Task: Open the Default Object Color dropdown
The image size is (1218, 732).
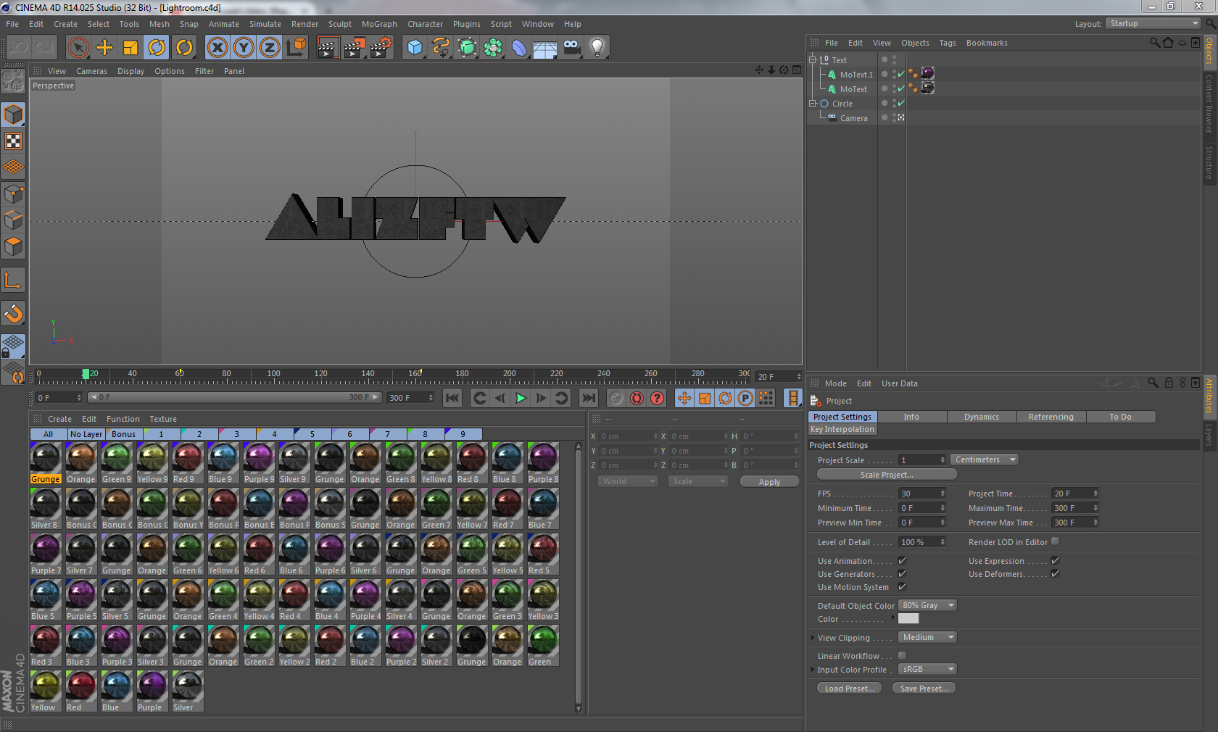Action: click(x=927, y=606)
